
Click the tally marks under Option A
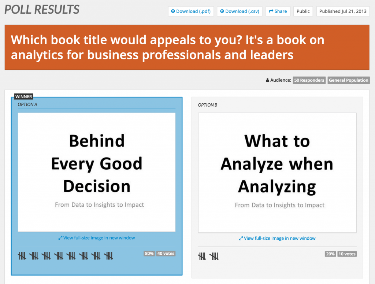pos(66,256)
